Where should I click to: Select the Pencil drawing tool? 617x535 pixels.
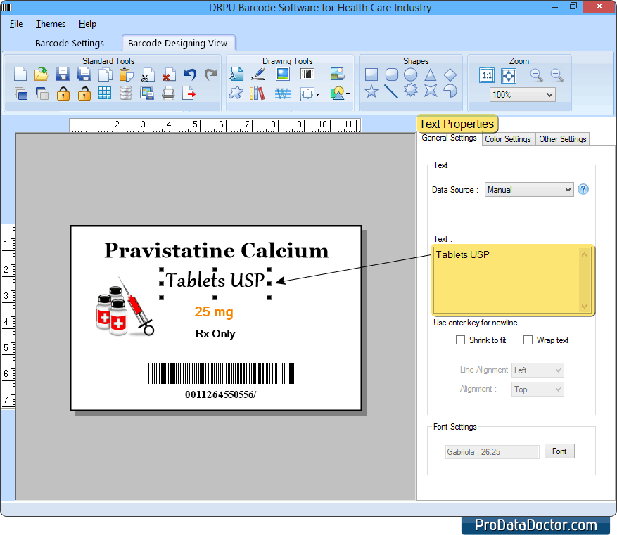click(257, 74)
